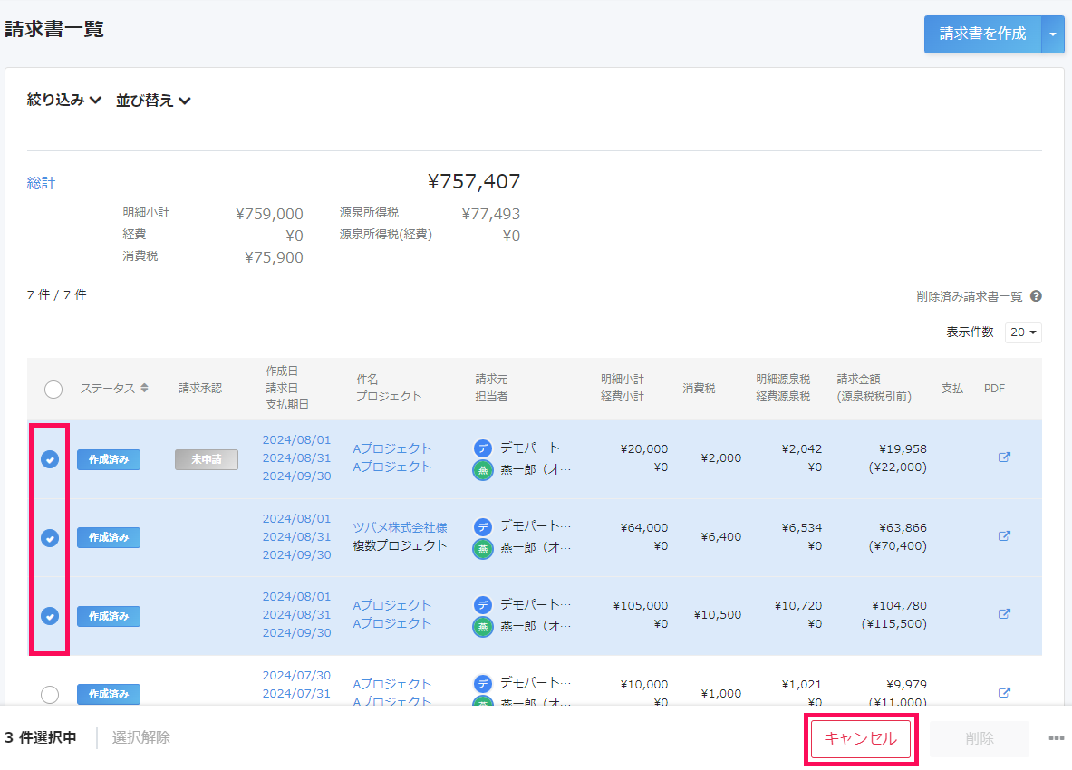Click the 消費税 value ¥75,900
Viewport: 1072px width, 770px height.
[x=275, y=257]
